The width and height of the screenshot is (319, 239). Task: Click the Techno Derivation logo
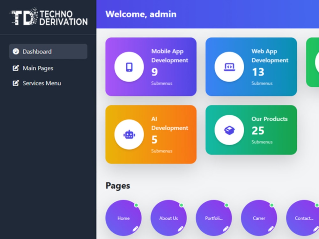48,17
